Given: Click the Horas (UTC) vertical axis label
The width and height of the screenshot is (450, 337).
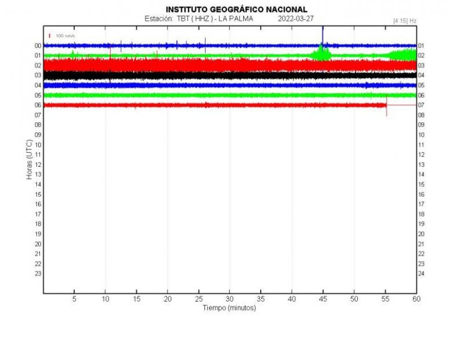Looking at the screenshot, I should 28,159.
